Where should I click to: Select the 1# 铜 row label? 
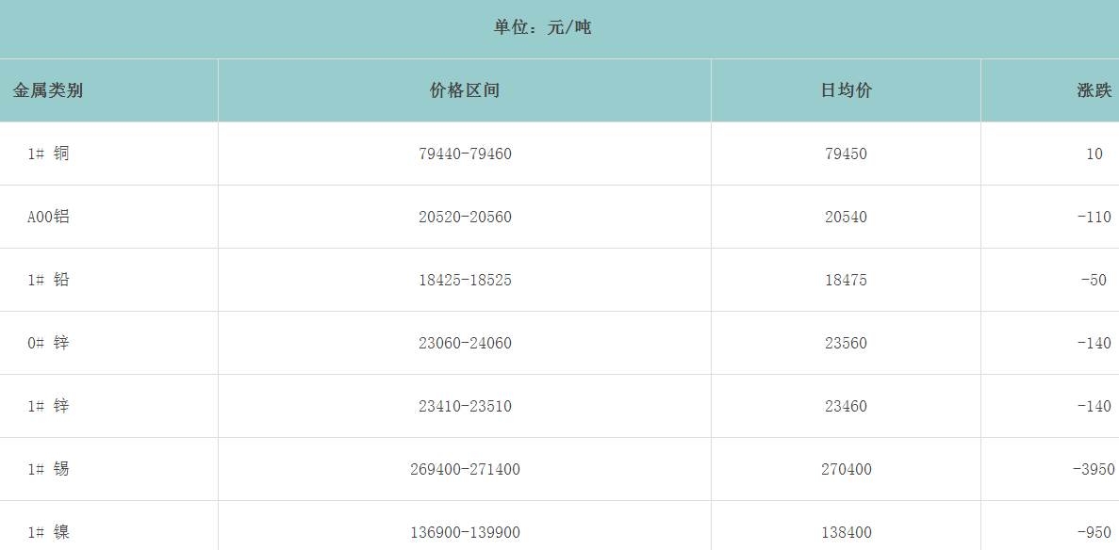pos(48,154)
